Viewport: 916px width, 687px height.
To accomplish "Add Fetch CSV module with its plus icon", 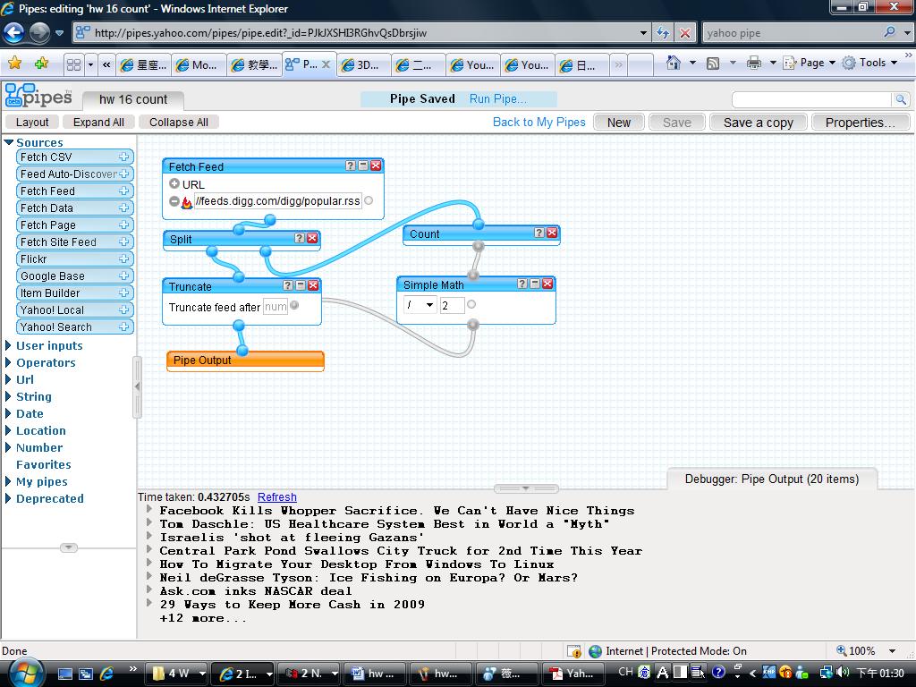I will coord(123,157).
